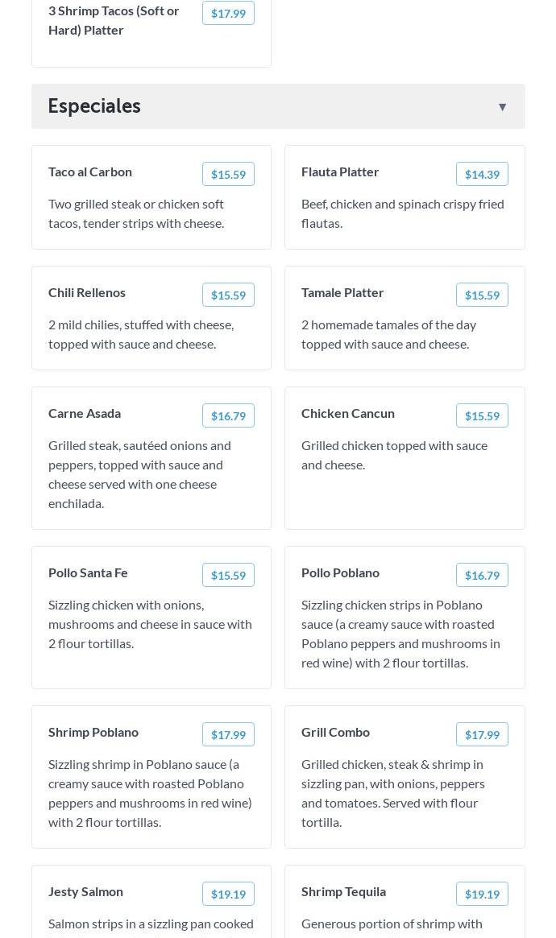Choose the Chicken Cancun price button
Image resolution: width=556 pixels, height=938 pixels.
click(x=482, y=415)
